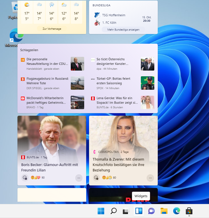Click the COSMOPOLITAN source icon
Viewport: 209px width, 218px height.
(x=94, y=152)
